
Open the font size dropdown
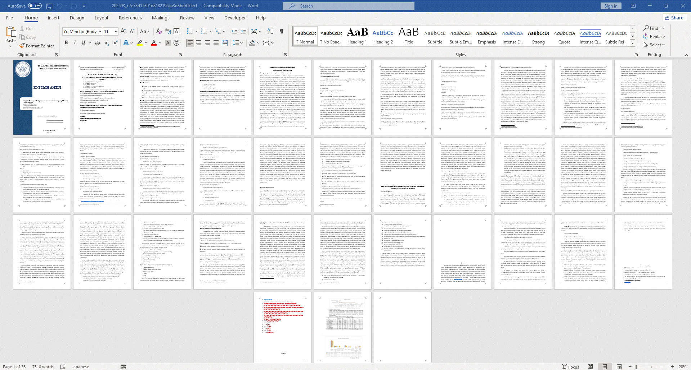[116, 32]
